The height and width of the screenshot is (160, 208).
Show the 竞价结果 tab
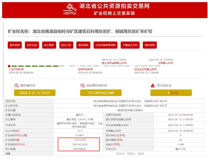pyautogui.click(x=150, y=45)
